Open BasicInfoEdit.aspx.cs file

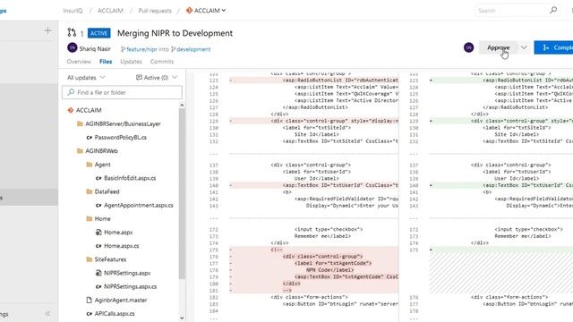pos(125,178)
